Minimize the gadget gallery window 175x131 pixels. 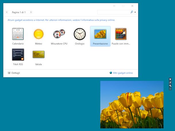coord(114,6)
